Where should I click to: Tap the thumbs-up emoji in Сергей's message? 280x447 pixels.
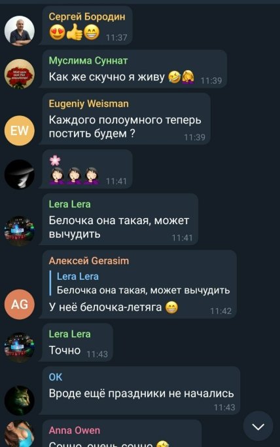point(75,32)
